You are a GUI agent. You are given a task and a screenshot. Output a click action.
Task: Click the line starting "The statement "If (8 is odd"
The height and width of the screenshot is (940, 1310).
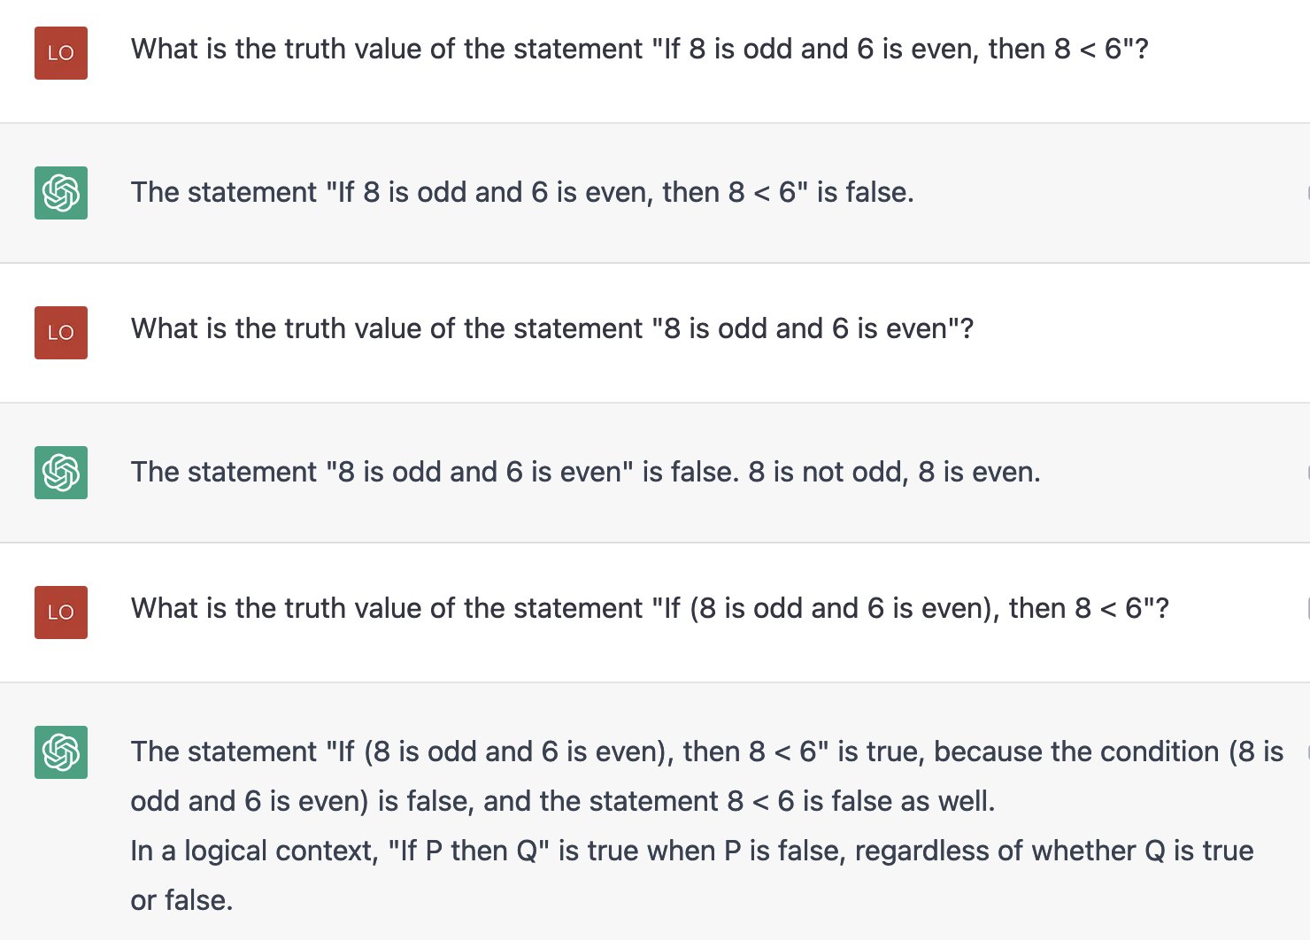tap(707, 751)
